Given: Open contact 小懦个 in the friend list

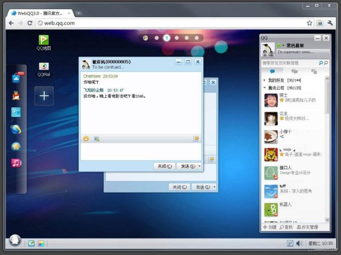Looking at the screenshot, I should (x=294, y=137).
